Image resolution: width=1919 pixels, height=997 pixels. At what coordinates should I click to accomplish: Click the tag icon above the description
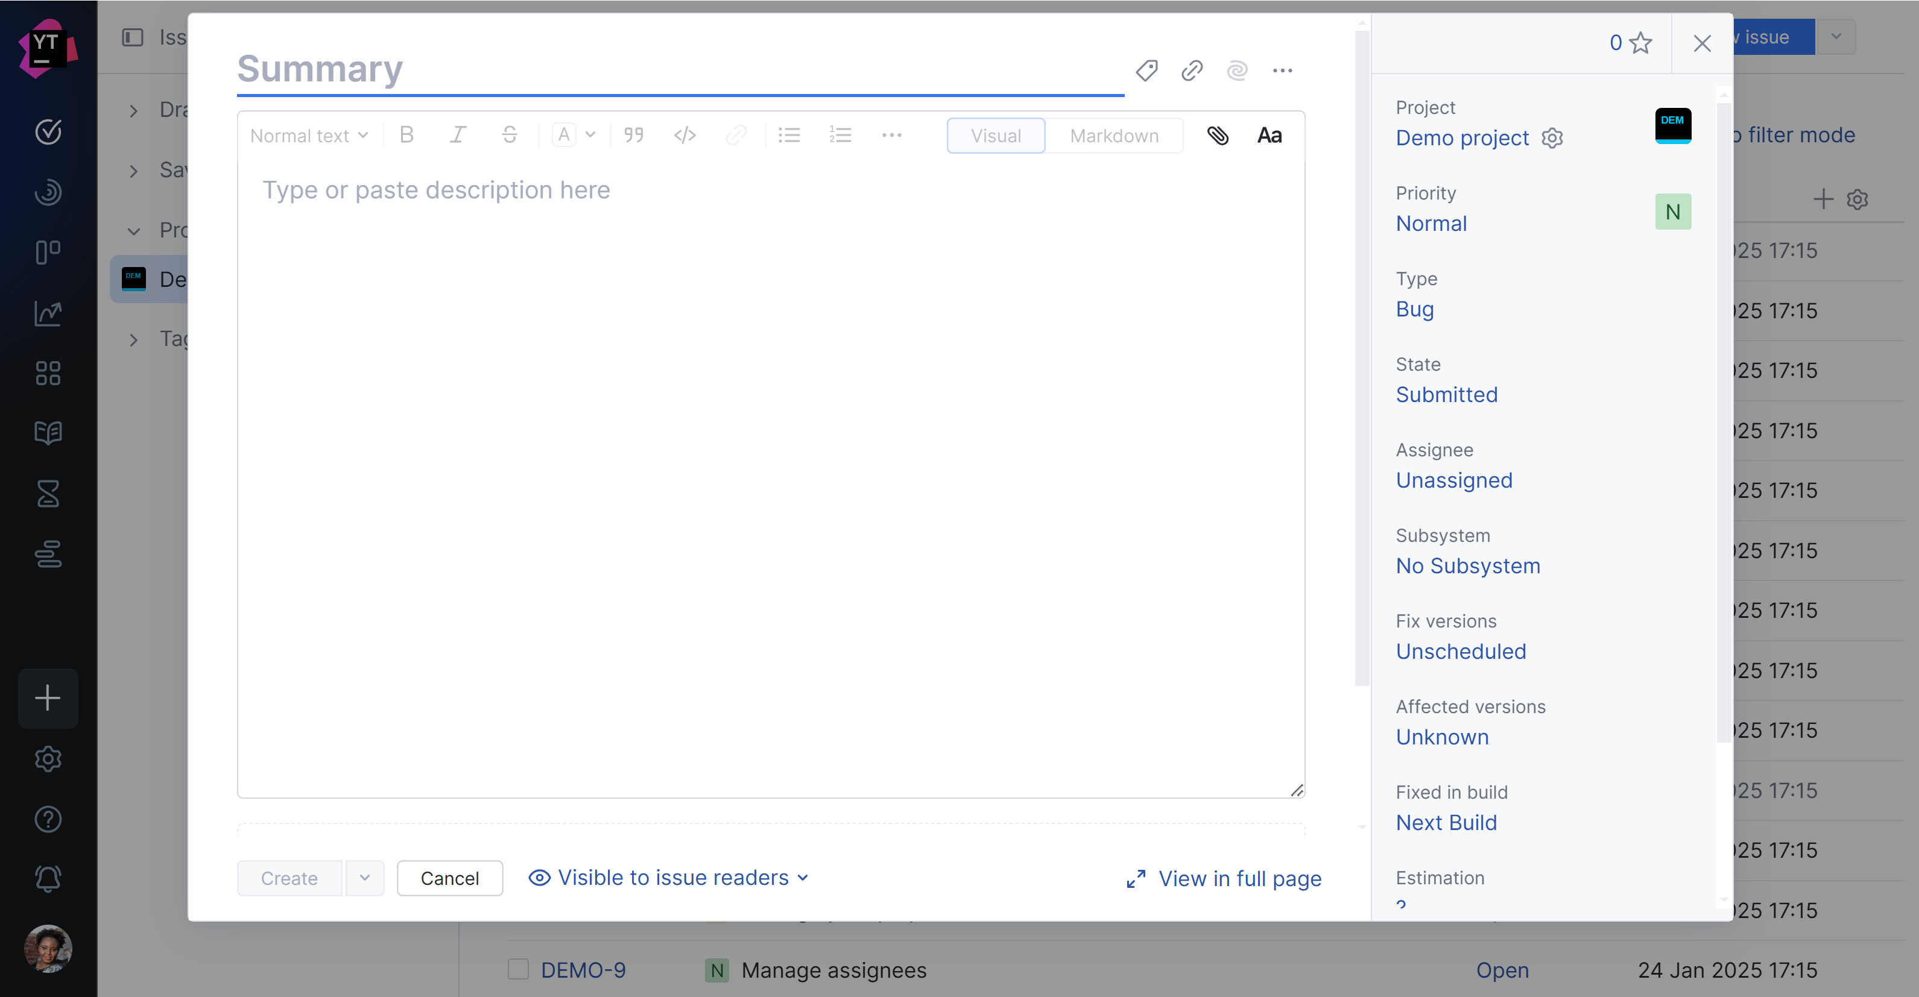point(1146,70)
